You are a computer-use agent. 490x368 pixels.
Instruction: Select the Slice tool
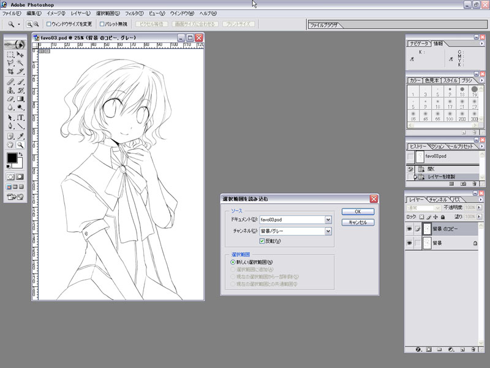click(x=20, y=71)
